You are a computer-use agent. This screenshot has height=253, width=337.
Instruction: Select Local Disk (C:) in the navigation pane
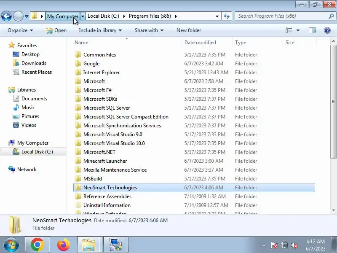37,152
